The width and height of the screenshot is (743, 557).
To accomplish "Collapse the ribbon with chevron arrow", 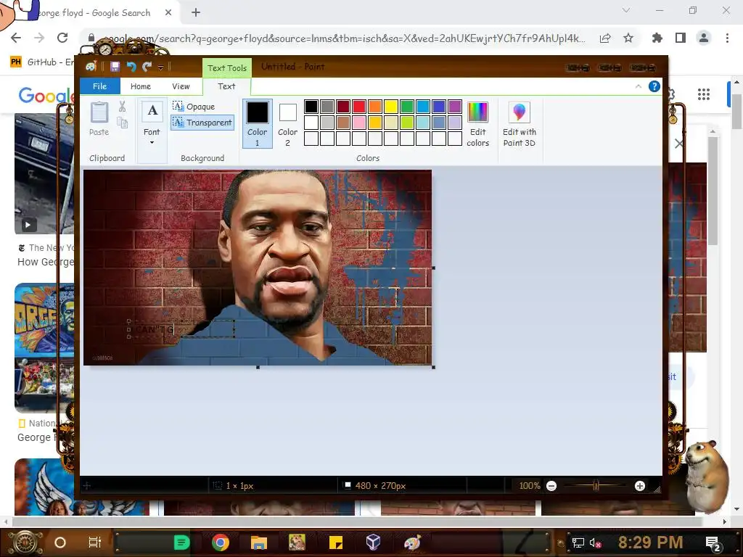I will tap(639, 86).
